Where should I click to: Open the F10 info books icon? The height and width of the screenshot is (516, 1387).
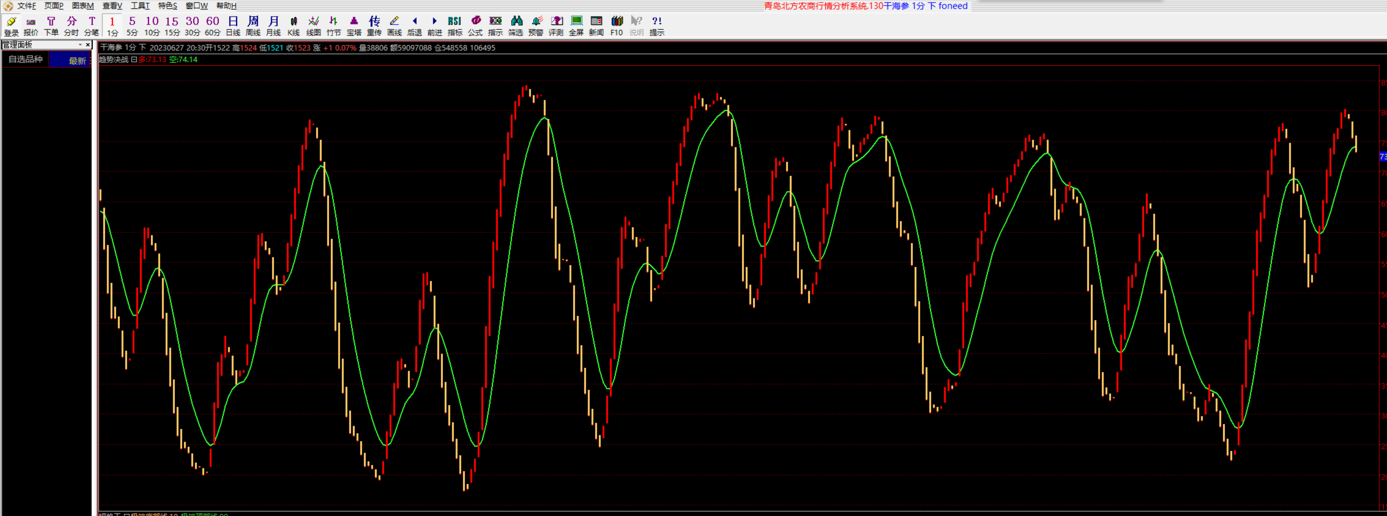pos(616,26)
